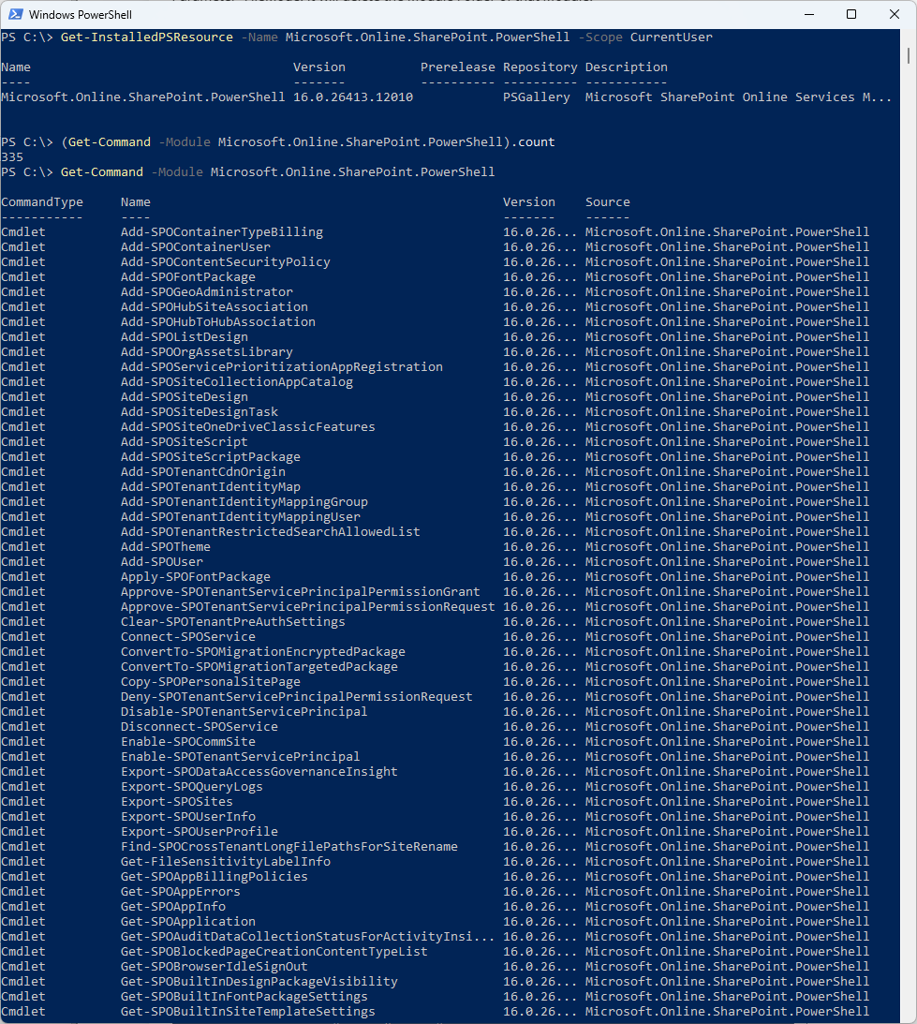
Task: Select Get-SPOApplication cmdlet name
Action: click(x=188, y=922)
